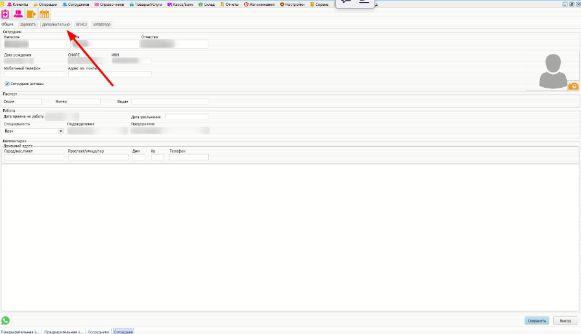Click the Выход button

click(x=565, y=320)
